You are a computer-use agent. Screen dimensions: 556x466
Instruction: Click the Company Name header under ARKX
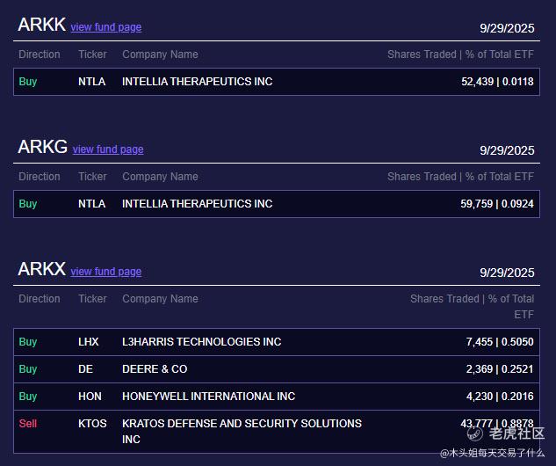160,299
